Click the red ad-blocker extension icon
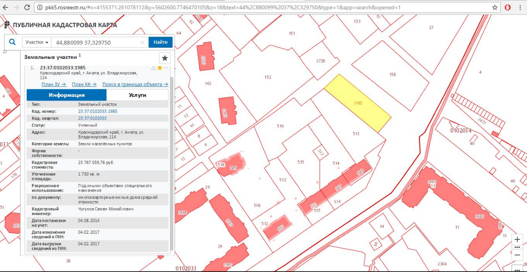Screen dimensions: 527x272 coord(508,7)
